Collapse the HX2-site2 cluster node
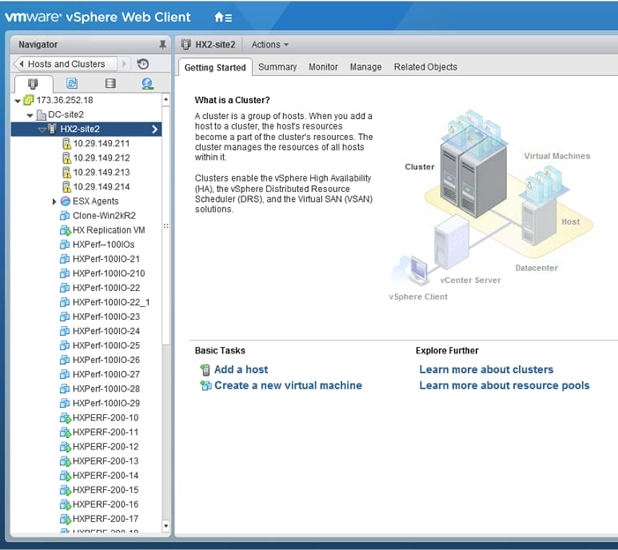The image size is (618, 550). pyautogui.click(x=41, y=130)
